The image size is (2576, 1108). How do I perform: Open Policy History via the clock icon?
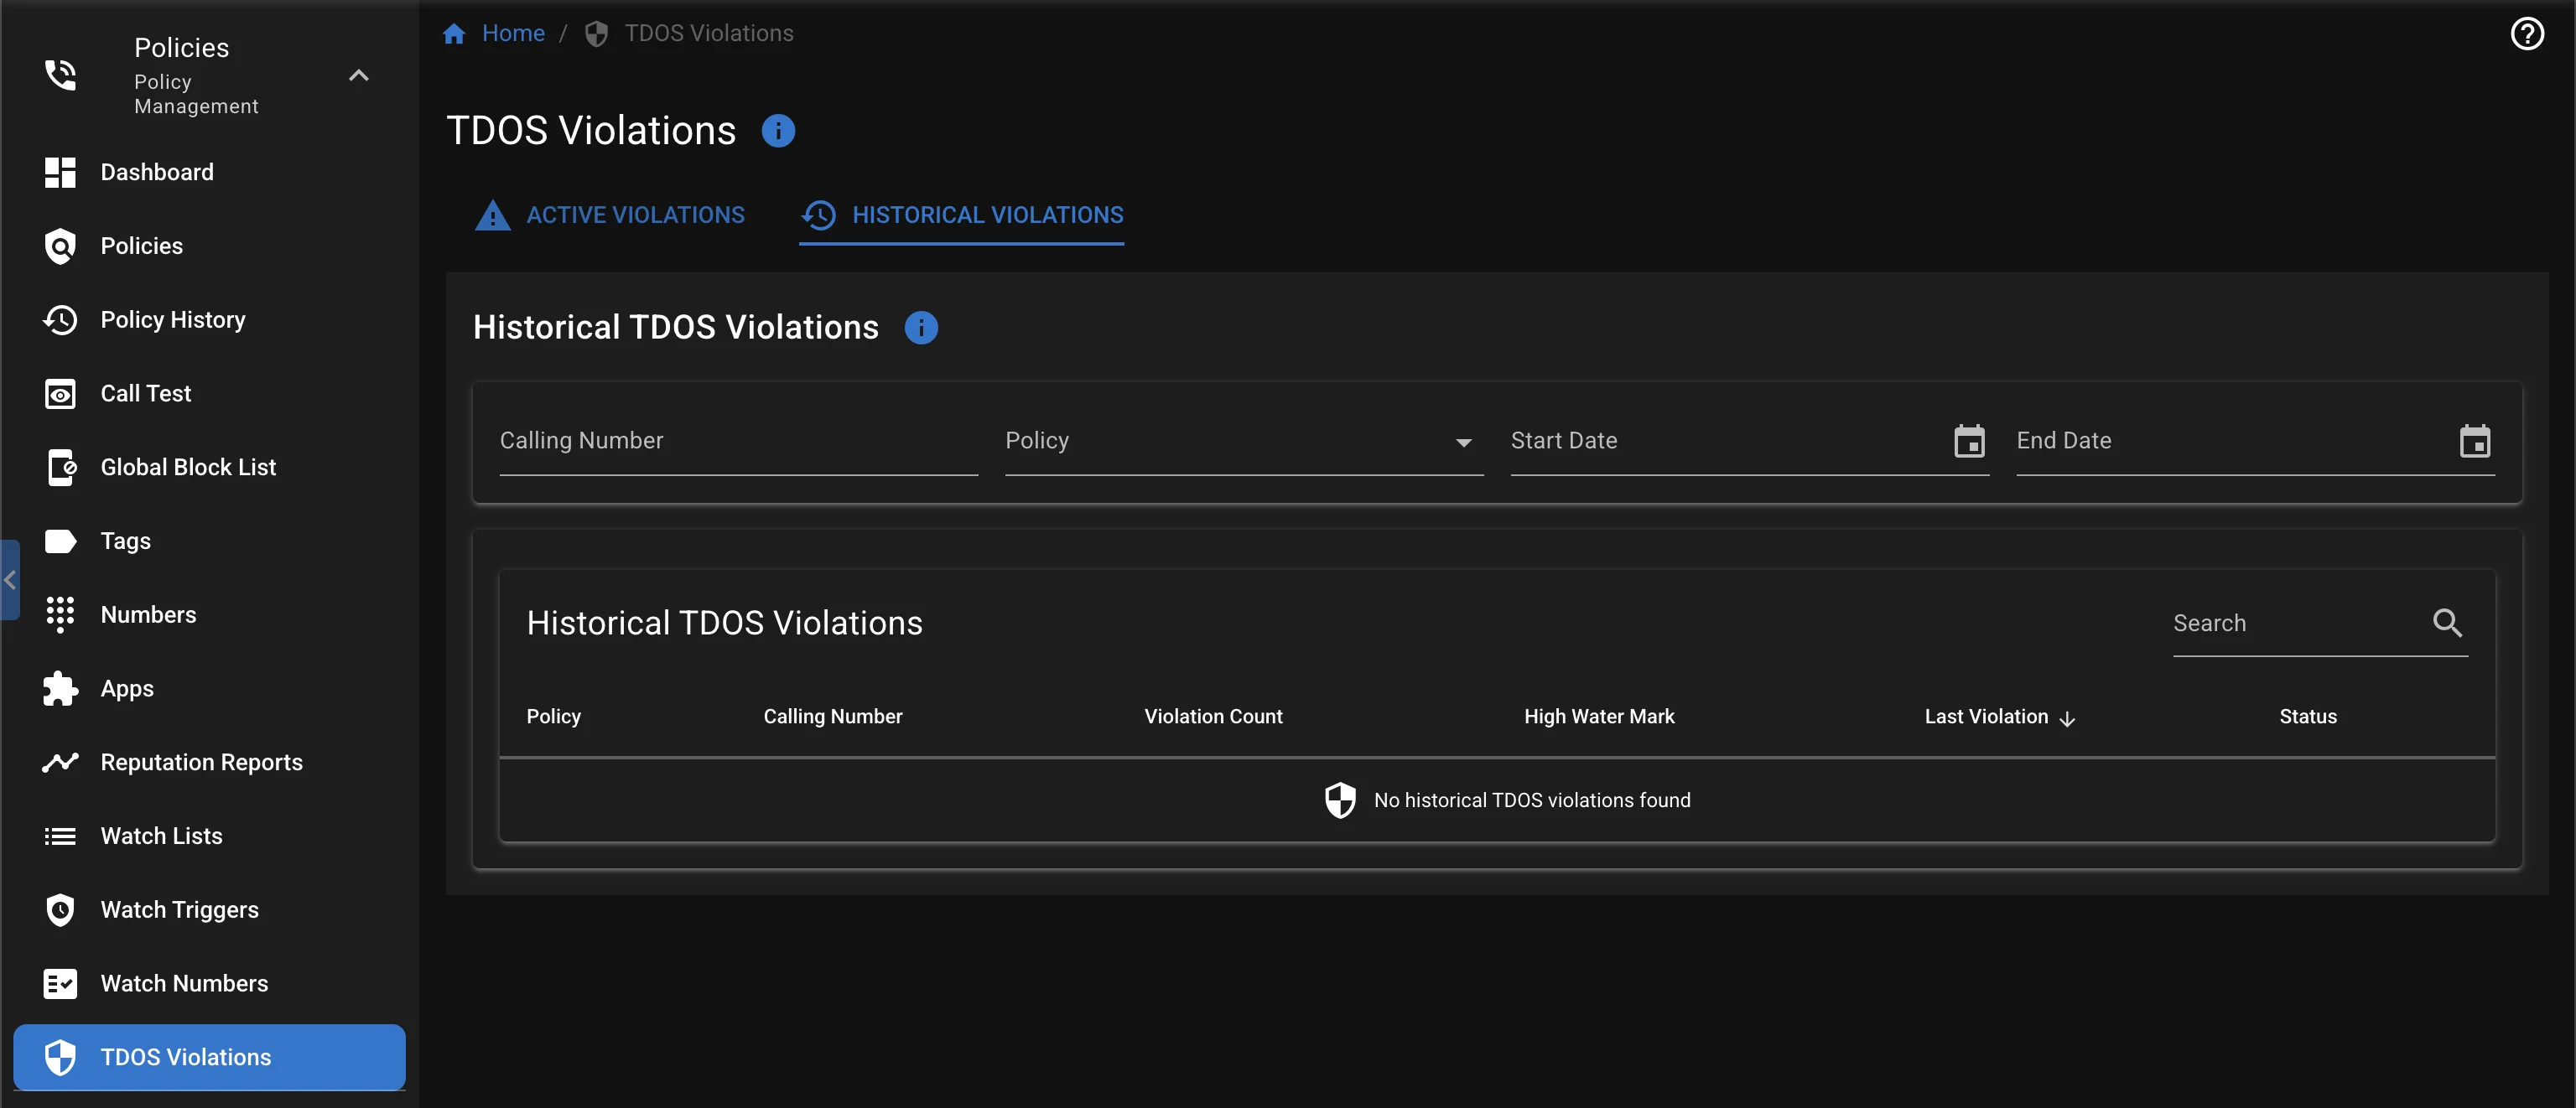pyautogui.click(x=60, y=319)
